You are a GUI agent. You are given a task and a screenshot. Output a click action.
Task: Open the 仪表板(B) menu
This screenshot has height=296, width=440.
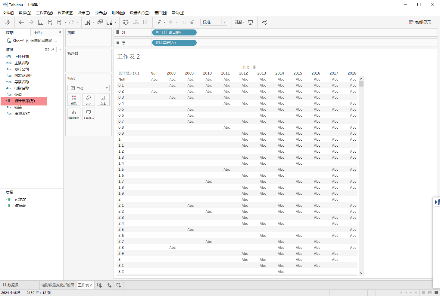65,13
